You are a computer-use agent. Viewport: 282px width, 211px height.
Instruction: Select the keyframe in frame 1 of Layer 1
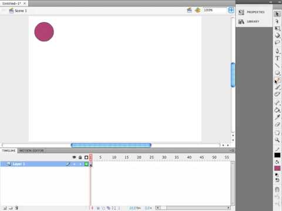click(91, 164)
